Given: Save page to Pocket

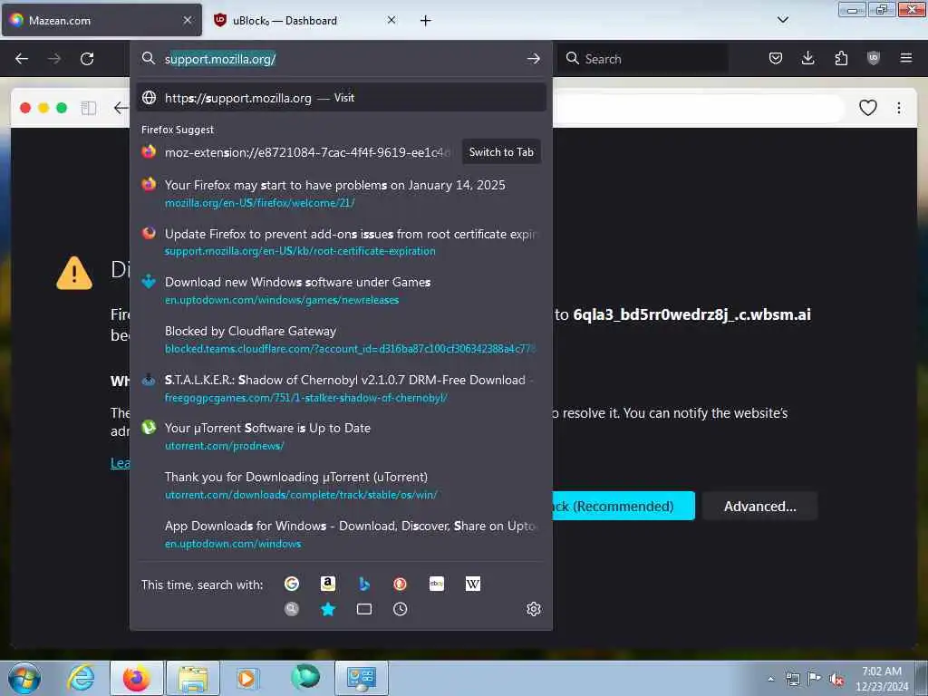Looking at the screenshot, I should (776, 58).
